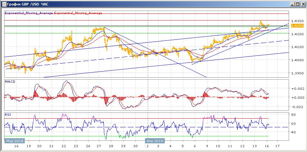Click the +0.000 MACD scale value
This screenshot has height=152, width=307.
point(297,97)
